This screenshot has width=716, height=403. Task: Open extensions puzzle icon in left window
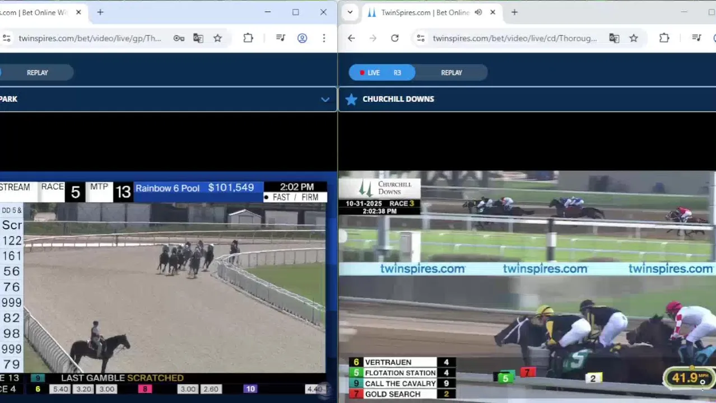248,38
